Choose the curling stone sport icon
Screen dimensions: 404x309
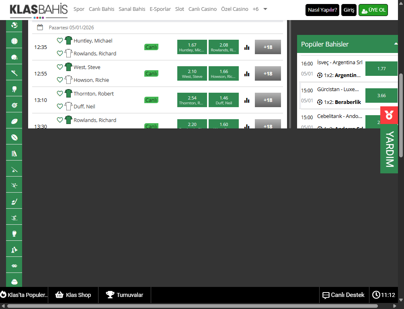tap(14, 282)
